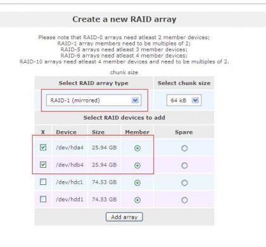Select Member radio for /dev/hda4

137,148
